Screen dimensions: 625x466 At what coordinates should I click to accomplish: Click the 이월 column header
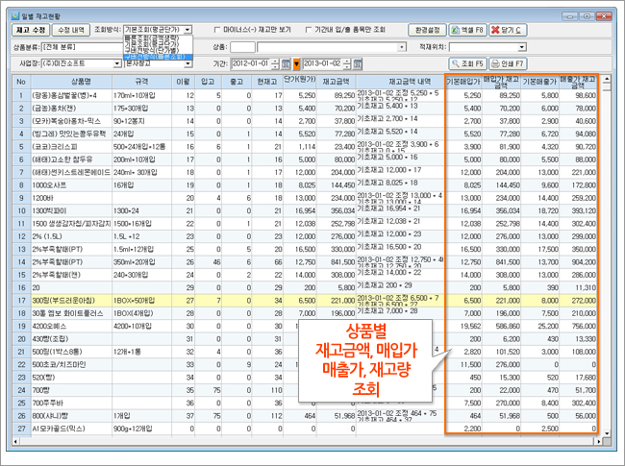click(x=183, y=82)
